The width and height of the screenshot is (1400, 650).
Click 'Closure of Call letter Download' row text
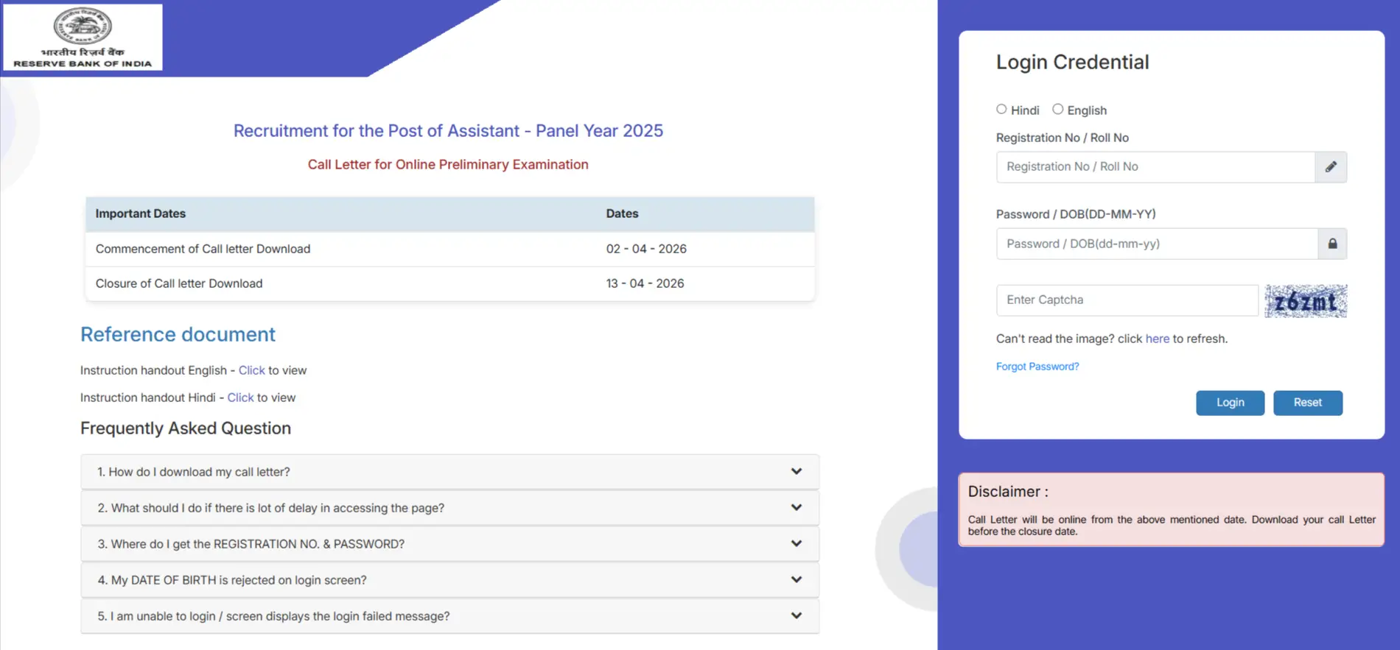click(179, 283)
